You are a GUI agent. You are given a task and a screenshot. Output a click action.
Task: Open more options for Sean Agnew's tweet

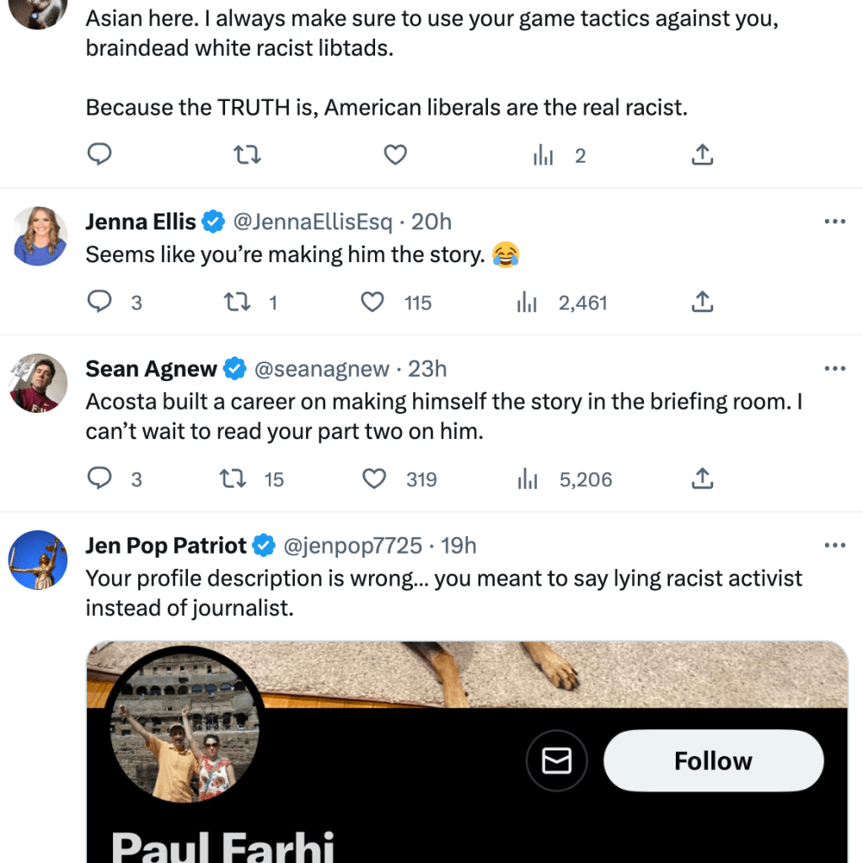click(x=834, y=368)
